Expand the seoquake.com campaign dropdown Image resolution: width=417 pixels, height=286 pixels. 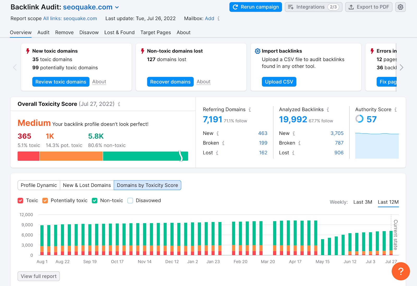pos(117,7)
